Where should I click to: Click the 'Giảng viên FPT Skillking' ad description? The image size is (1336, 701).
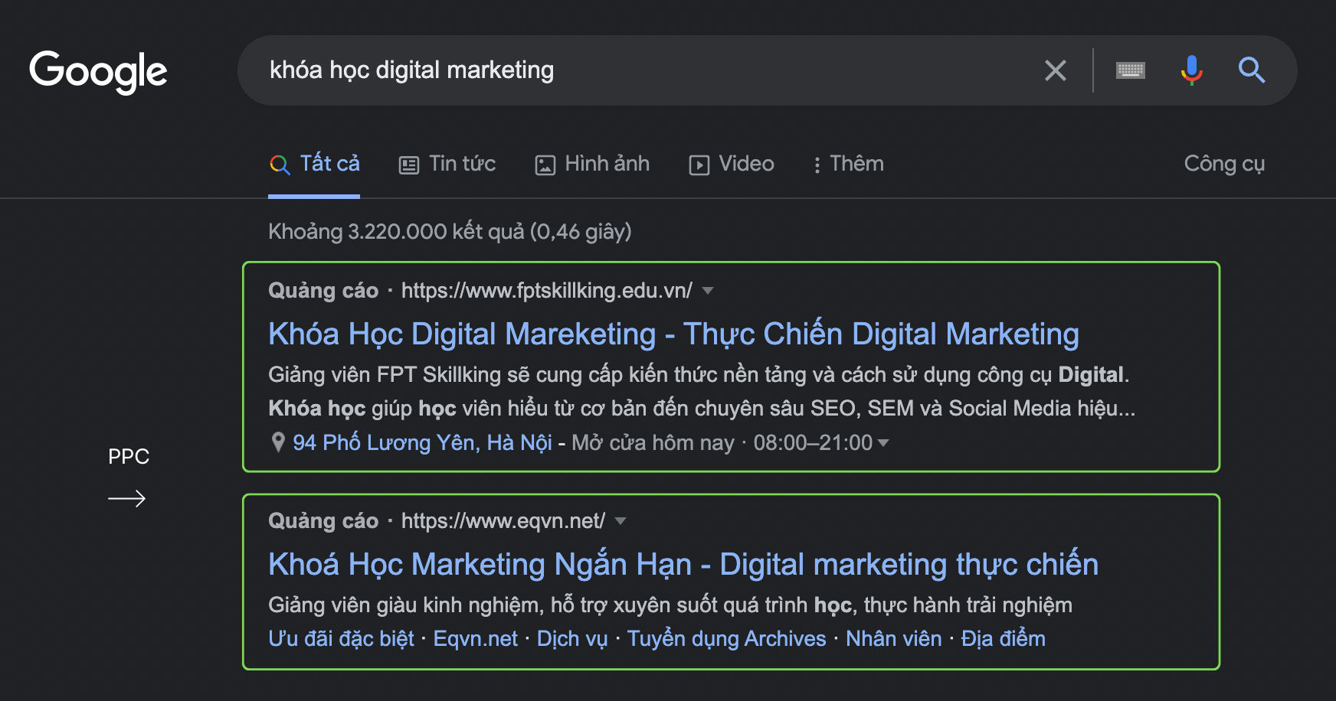point(702,391)
